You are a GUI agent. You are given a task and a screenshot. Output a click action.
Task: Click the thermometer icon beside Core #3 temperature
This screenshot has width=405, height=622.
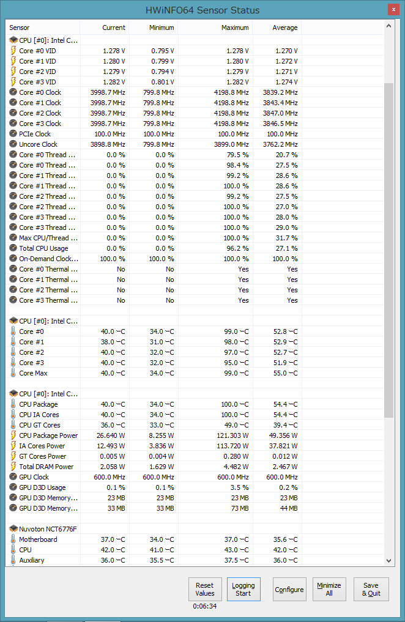point(13,363)
